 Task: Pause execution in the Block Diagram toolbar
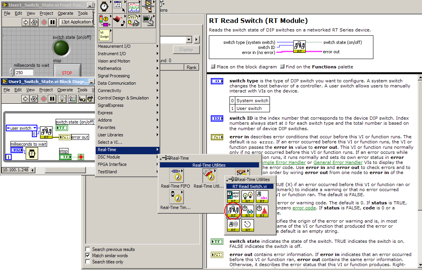[52, 99]
